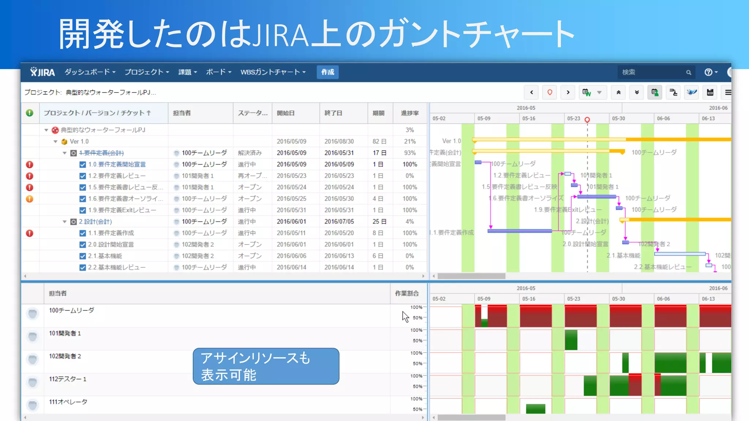Open the 1.9.要件定義Exitレビュー ticket link

point(122,210)
